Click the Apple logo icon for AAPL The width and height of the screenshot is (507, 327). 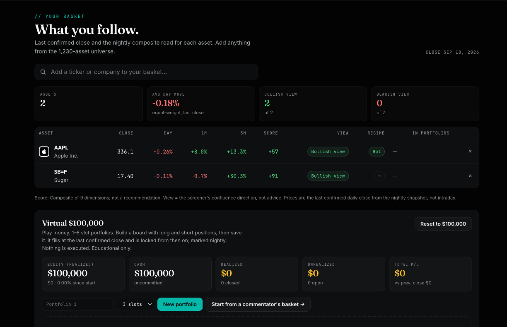click(44, 151)
